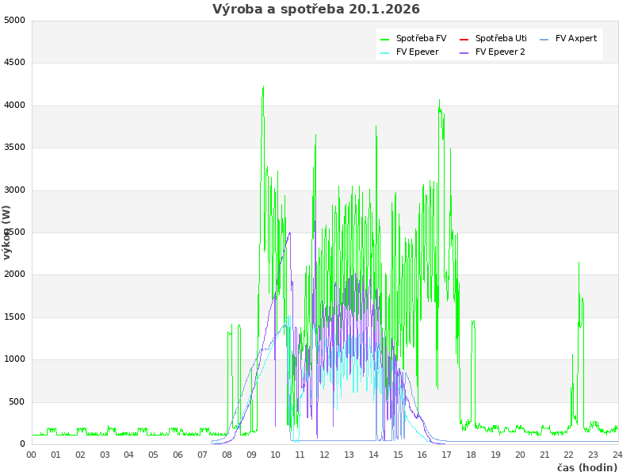This screenshot has width=634, height=476.
Task: Click the red Spotřeba Uti legend swatch
Action: (x=464, y=39)
